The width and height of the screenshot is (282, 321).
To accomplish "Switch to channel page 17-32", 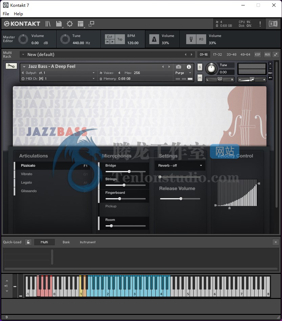I will [x=217, y=54].
